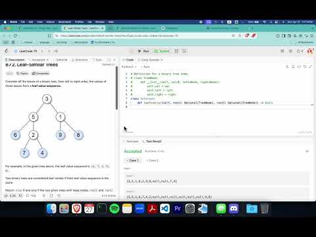Click the description panel scrollbar
The image size is (316, 237).
pyautogui.click(x=117, y=88)
